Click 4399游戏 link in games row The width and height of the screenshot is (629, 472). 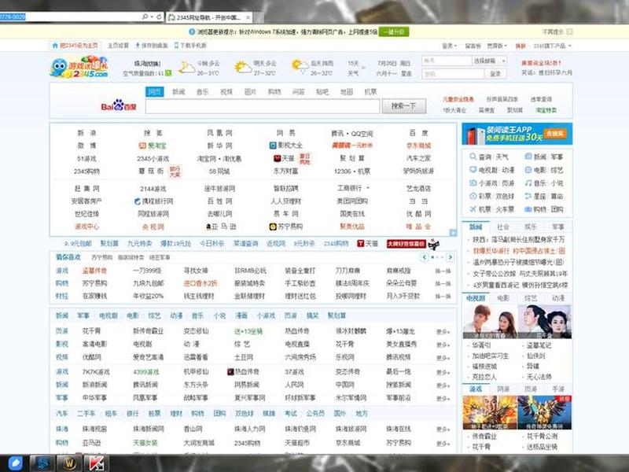(146, 372)
